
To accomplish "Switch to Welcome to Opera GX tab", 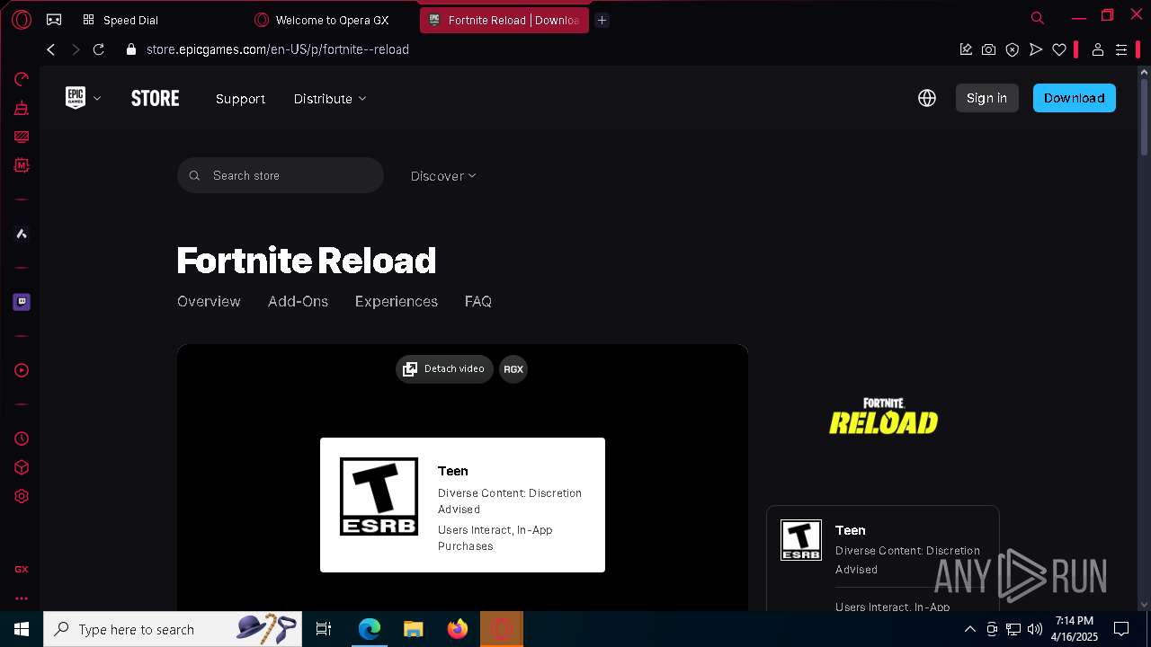I will click(x=332, y=20).
